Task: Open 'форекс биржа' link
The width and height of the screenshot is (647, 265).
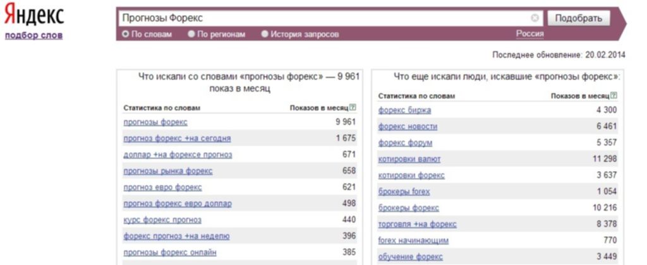Action: point(405,110)
